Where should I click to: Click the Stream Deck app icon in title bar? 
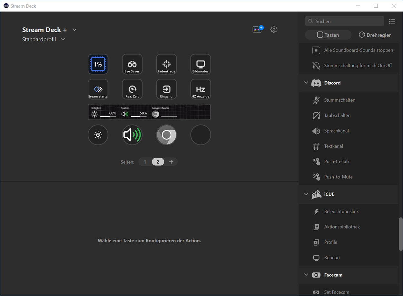[6, 6]
